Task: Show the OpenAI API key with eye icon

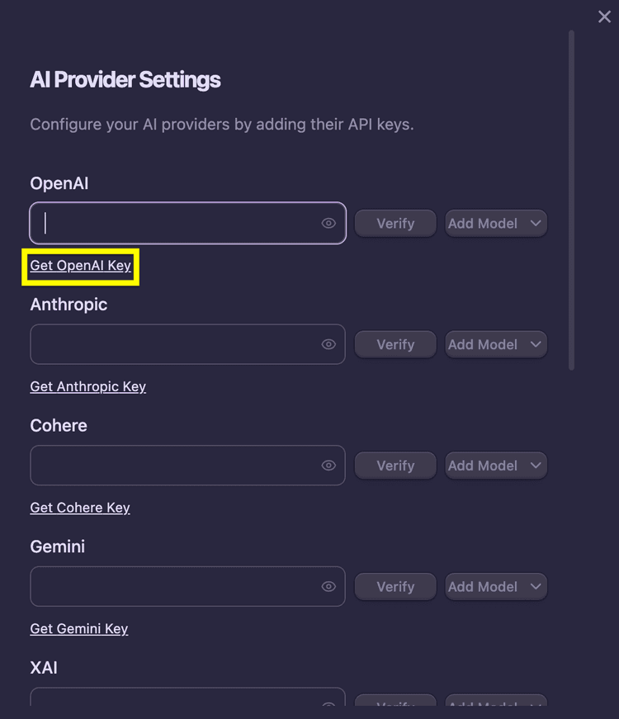Action: (328, 223)
